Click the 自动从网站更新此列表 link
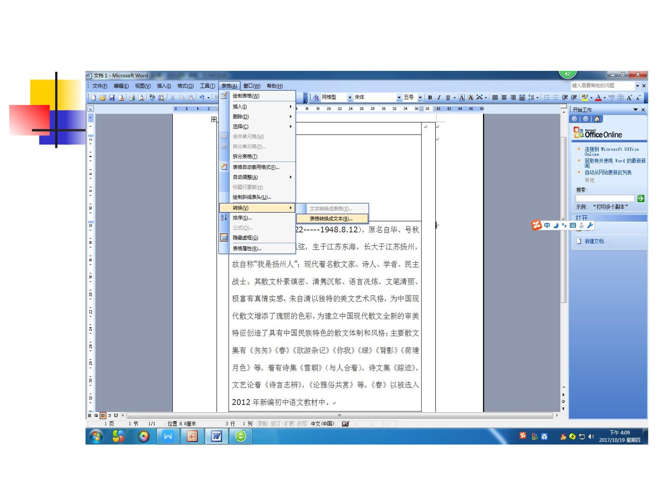Viewport: 662px width, 497px height. tap(608, 173)
